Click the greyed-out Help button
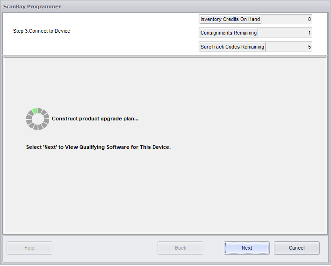Viewport: 331px width, 266px height. click(x=29, y=248)
